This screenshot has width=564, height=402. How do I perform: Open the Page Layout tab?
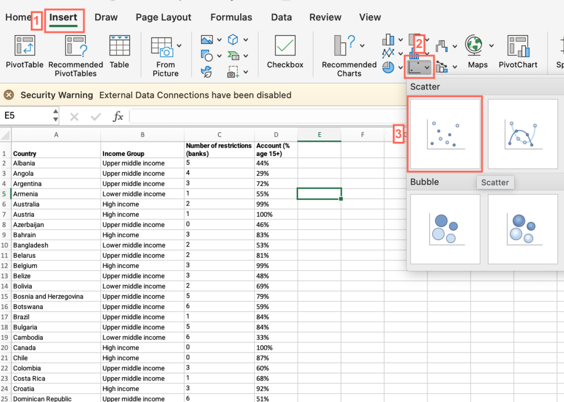coord(163,17)
